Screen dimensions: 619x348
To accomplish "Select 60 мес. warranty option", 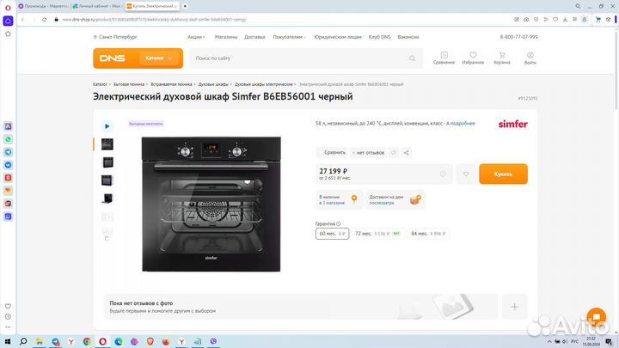I will (x=332, y=234).
